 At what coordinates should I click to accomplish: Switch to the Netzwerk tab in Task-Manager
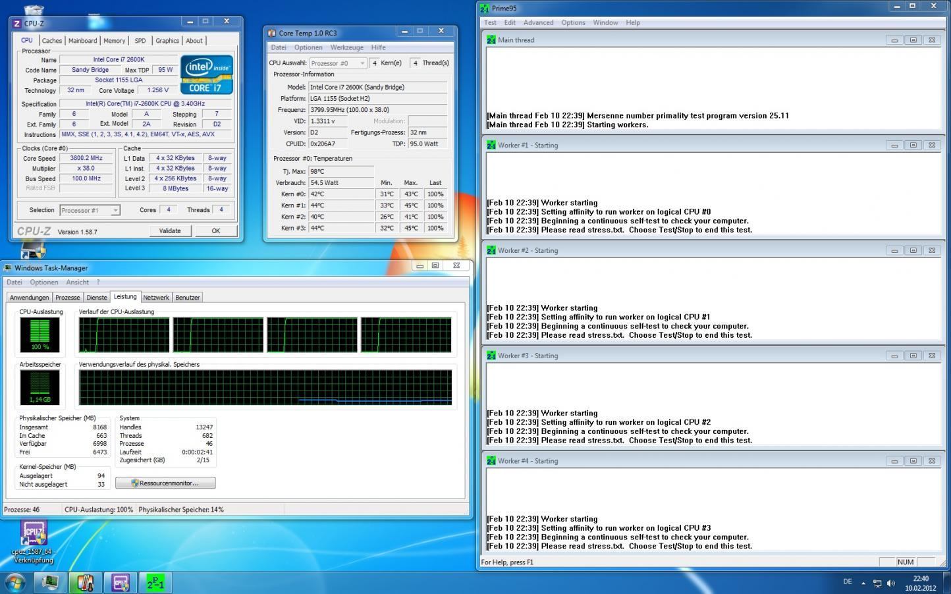pyautogui.click(x=156, y=298)
